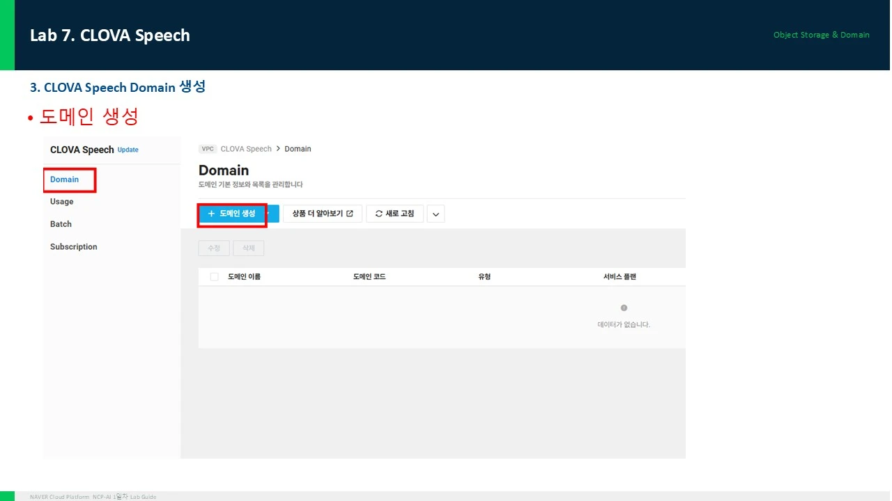The height and width of the screenshot is (501, 892).
Task: Open the 상품 더 알아보기 link button
Action: click(x=323, y=214)
